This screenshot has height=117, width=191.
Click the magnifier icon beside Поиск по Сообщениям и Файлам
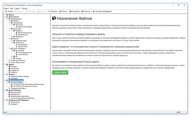click(x=9, y=98)
